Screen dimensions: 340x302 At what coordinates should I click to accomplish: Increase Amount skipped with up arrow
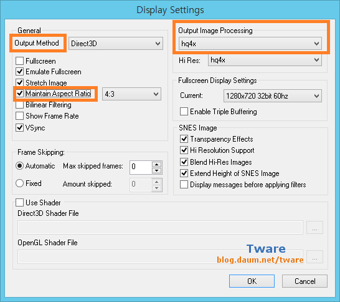(157, 182)
